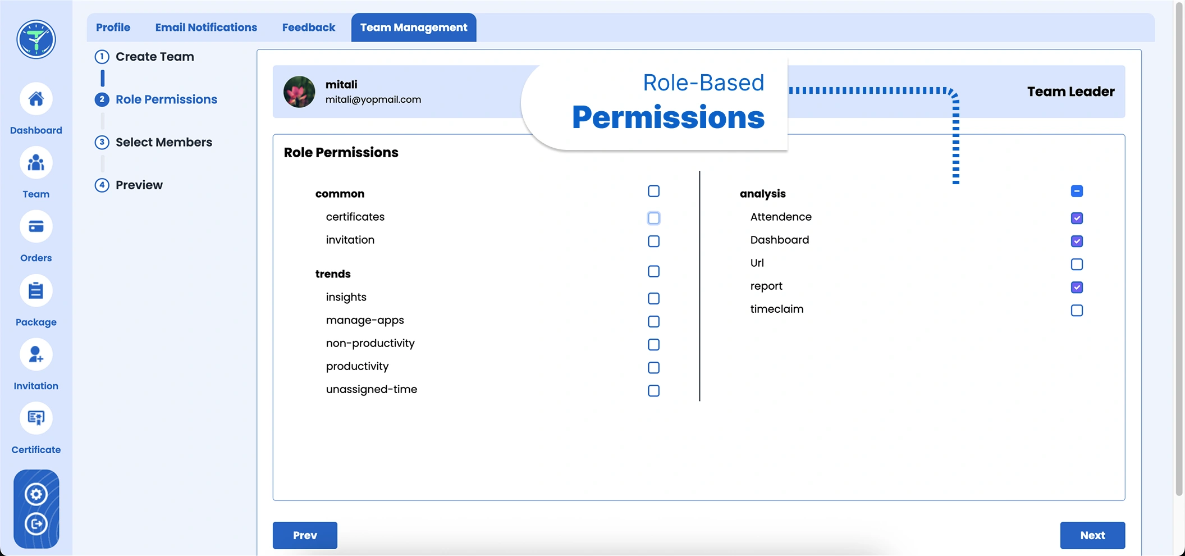Viewport: 1185px width, 556px height.
Task: Click the Dashboard sidebar label
Action: (36, 130)
